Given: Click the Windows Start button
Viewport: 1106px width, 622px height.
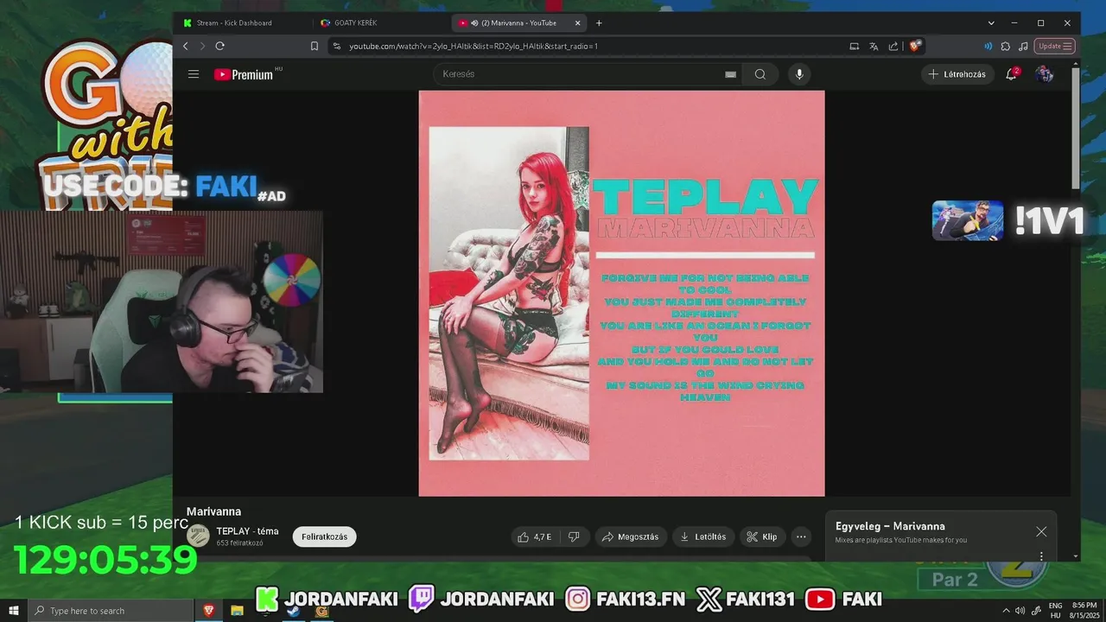Looking at the screenshot, I should [x=13, y=611].
